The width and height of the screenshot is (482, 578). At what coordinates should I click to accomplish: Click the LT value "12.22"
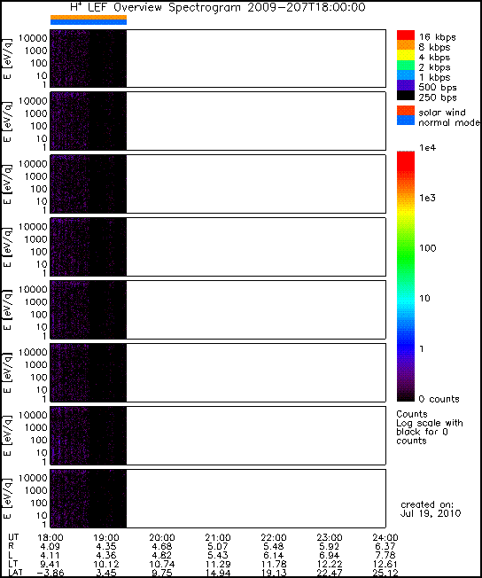(x=330, y=565)
